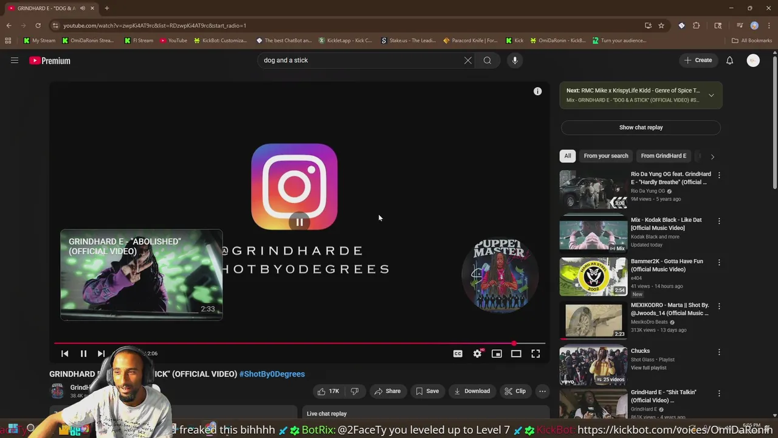Open options for Bammer2K video

coord(719,263)
